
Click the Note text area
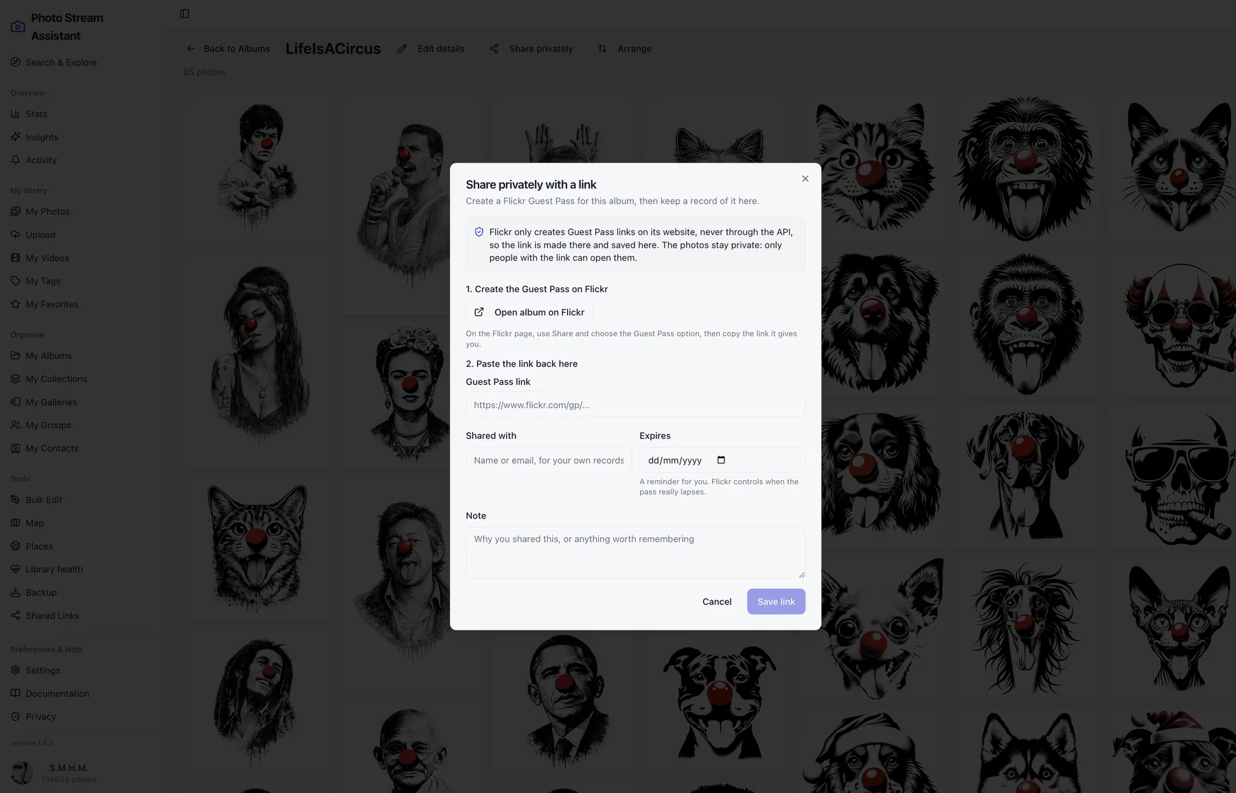635,553
